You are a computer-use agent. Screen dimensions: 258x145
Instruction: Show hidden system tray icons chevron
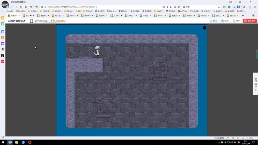(x=219, y=142)
